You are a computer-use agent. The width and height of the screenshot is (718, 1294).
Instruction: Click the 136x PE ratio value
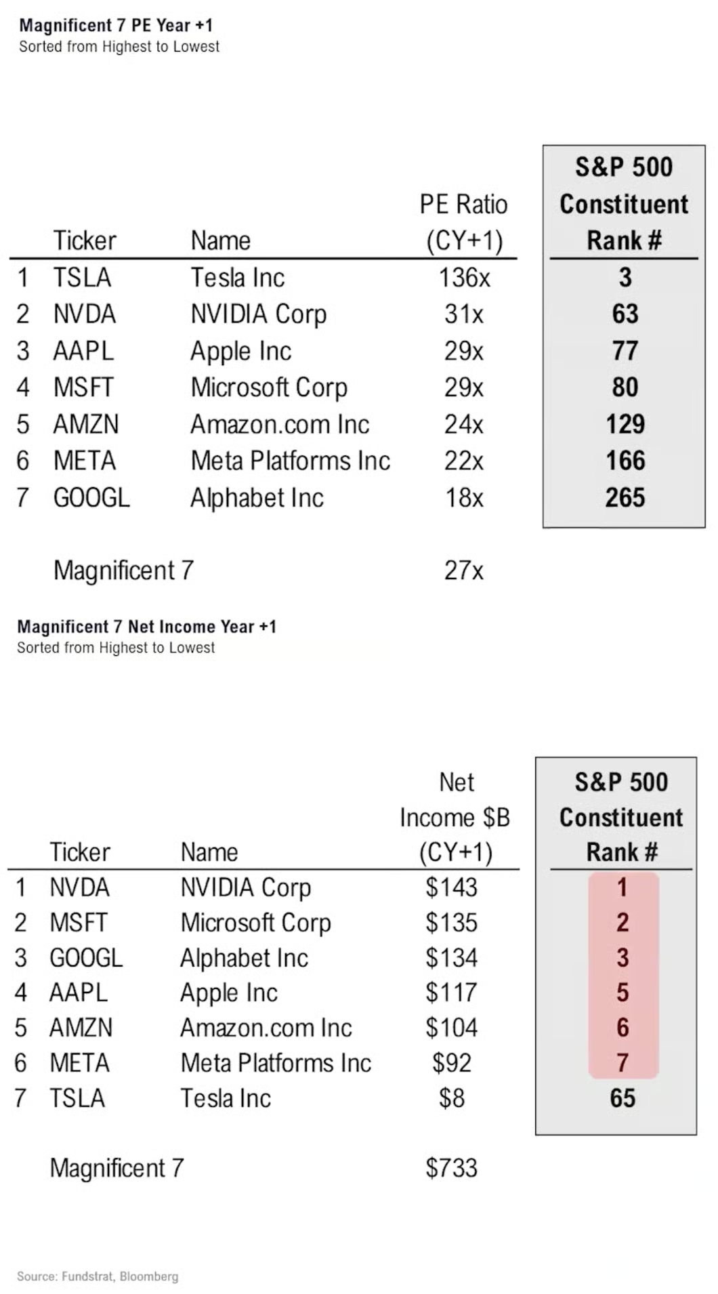(464, 278)
